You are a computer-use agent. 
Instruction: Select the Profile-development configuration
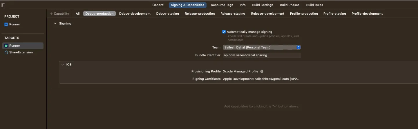pos(367,14)
